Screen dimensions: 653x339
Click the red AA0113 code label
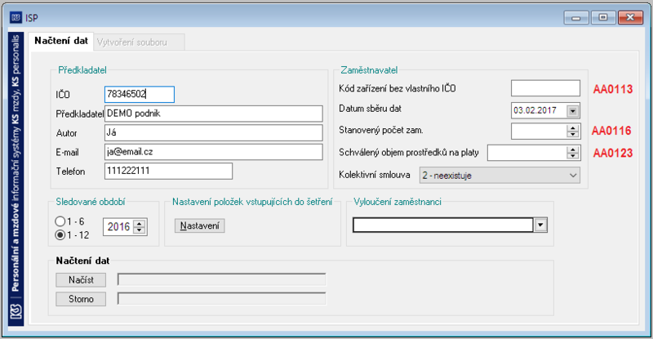(613, 89)
